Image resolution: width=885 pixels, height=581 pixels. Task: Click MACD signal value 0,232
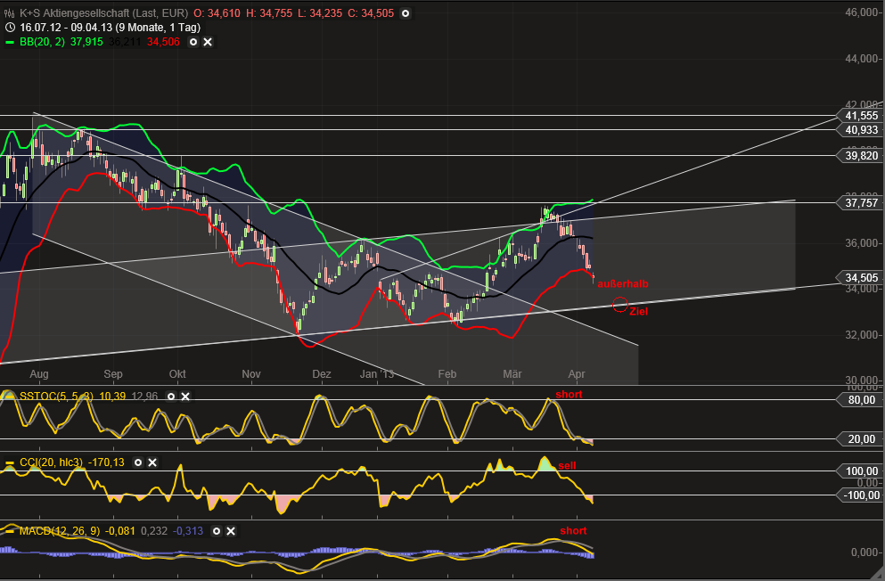(x=154, y=531)
